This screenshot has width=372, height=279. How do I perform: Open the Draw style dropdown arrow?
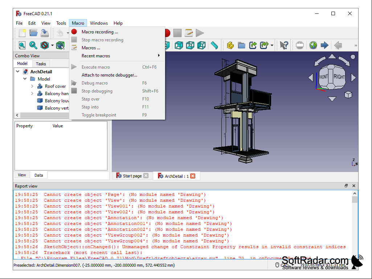(x=52, y=45)
